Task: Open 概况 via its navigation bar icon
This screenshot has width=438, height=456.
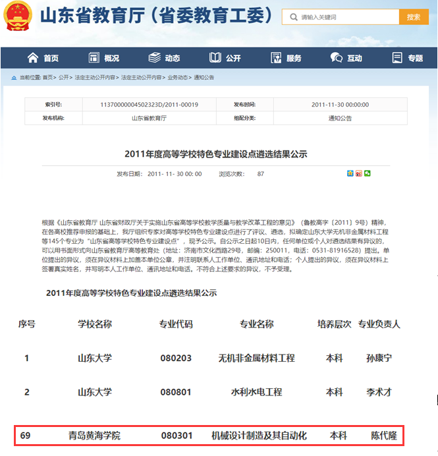Action: pyautogui.click(x=93, y=58)
